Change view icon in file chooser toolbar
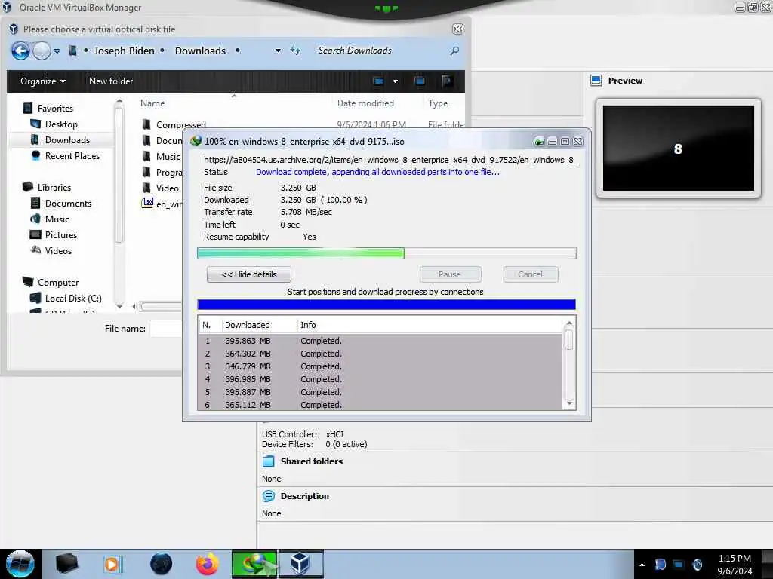773x579 pixels. click(379, 81)
